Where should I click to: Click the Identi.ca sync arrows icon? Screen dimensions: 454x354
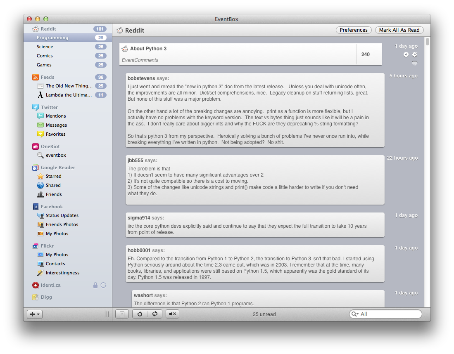coord(103,285)
